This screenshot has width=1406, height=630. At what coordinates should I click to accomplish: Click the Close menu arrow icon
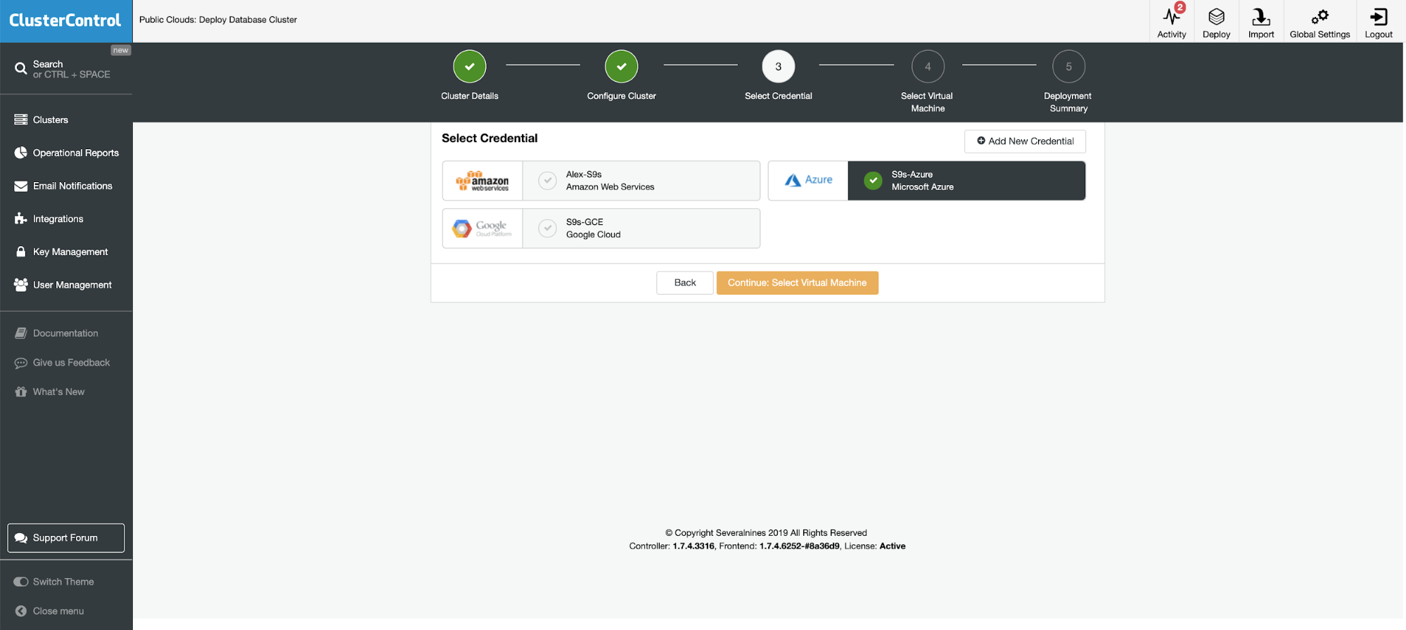coord(21,611)
